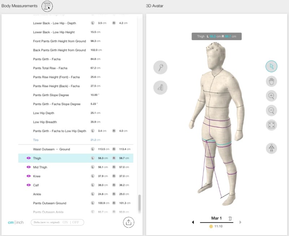289x236 pixels.
Task: Open the measurement checklist selector icon
Action: pos(47,6)
